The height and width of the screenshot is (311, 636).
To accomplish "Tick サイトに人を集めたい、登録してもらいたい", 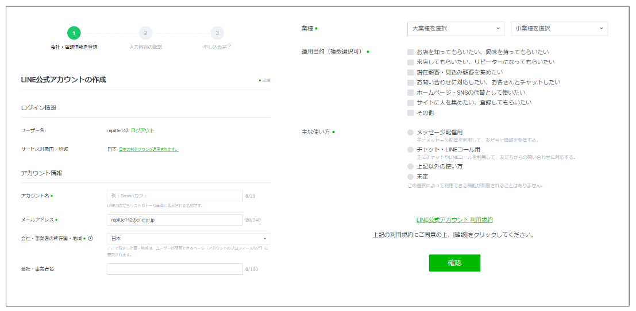I will [x=410, y=103].
